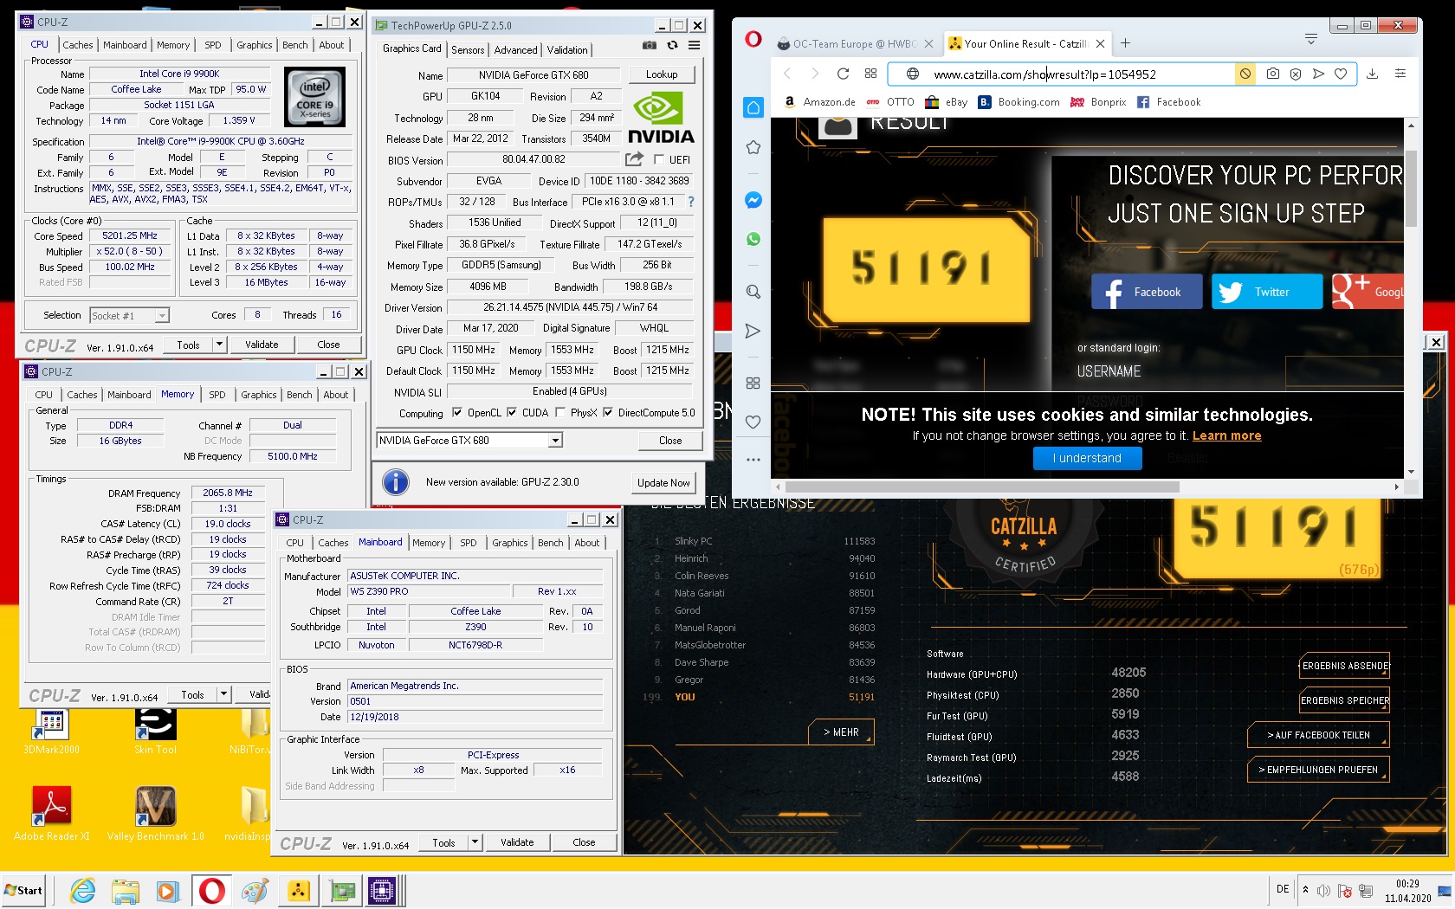Reload the Catzilla result page
Viewport: 1455px width, 909px height.
point(843,74)
